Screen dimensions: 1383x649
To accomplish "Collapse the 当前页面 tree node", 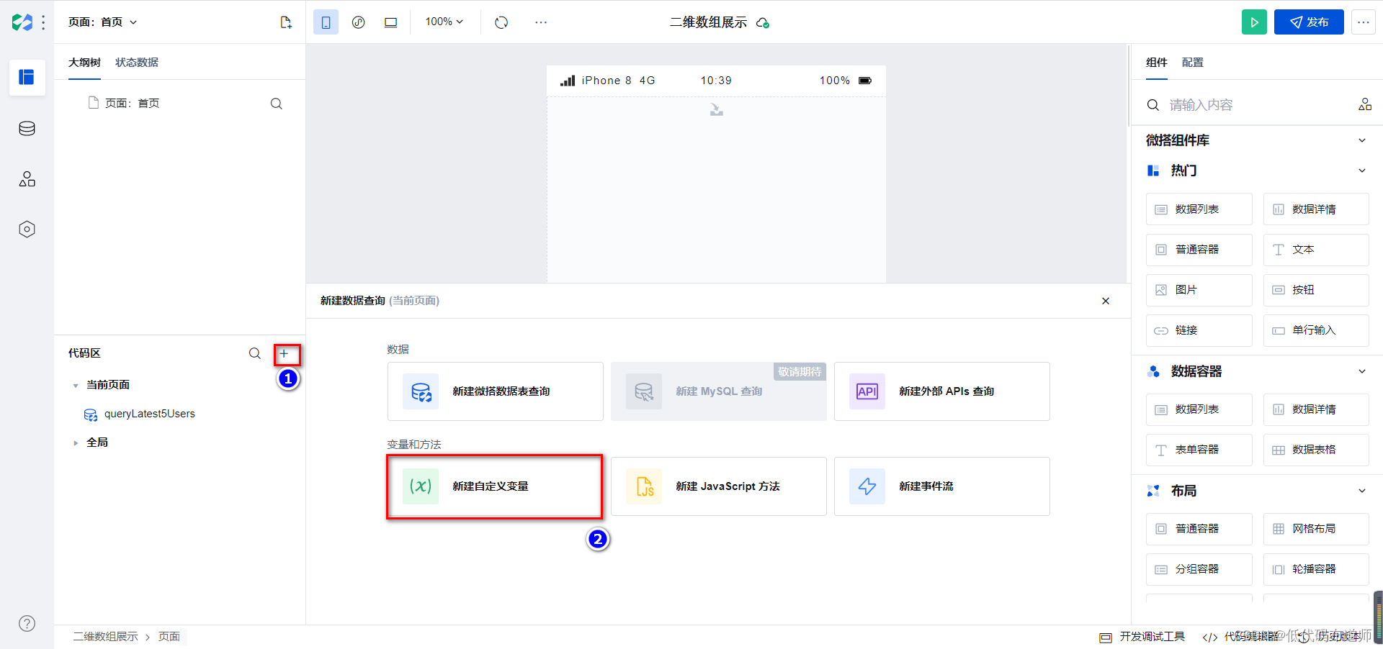I will pos(76,386).
